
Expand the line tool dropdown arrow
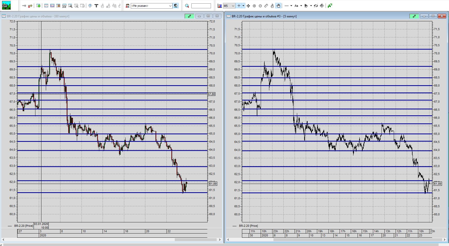(291, 6)
